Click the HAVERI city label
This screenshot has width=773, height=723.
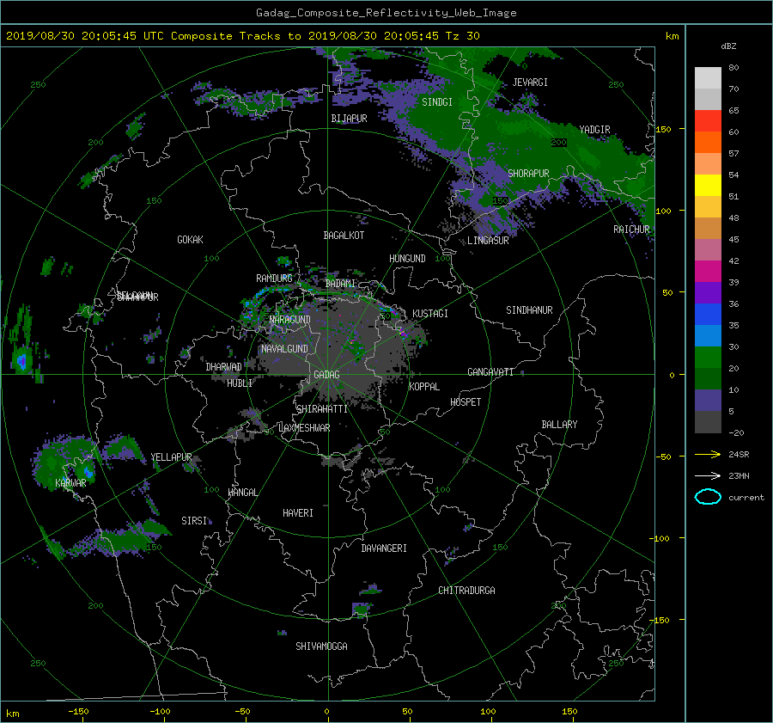pyautogui.click(x=298, y=513)
